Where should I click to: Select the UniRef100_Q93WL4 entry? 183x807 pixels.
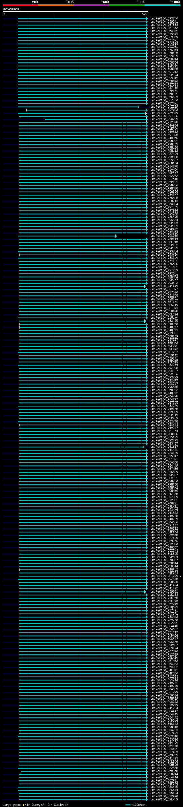[x=164, y=252]
